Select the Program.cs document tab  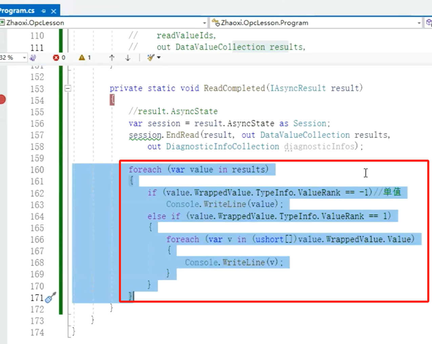(x=17, y=11)
